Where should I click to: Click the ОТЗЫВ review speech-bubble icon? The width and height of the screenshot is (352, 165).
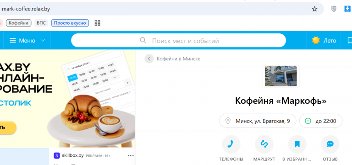(330, 144)
